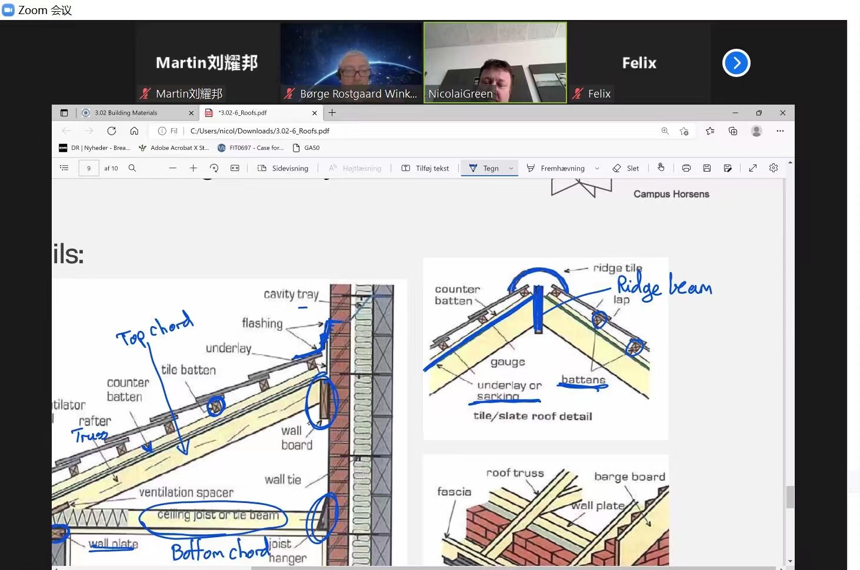The width and height of the screenshot is (860, 570).
Task: Zoom in with the plus button
Action: coord(193,168)
